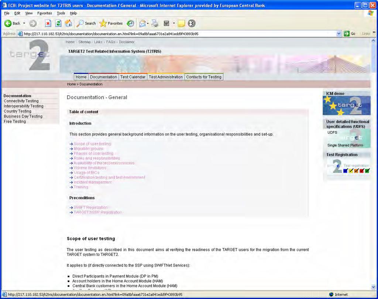Viewport: 378px width, 299px height.
Task: Open the Back history dropdown arrow
Action: click(x=24, y=23)
